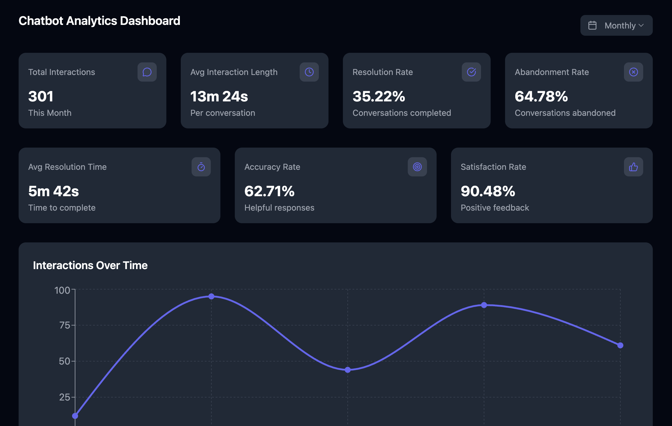Click the checkmark circle icon on Resolution Rate
Image resolution: width=672 pixels, height=426 pixels.
click(x=471, y=72)
